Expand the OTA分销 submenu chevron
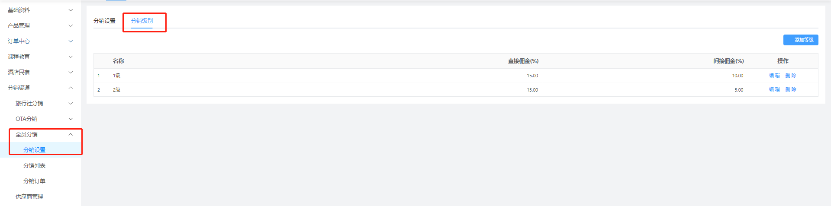Image resolution: width=831 pixels, height=206 pixels. click(71, 119)
